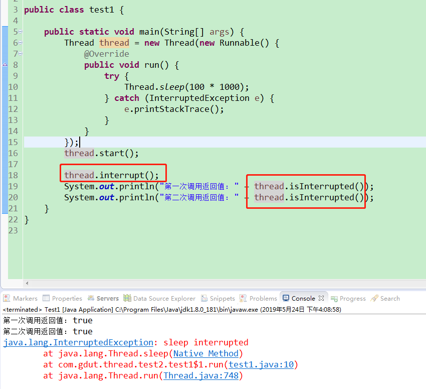This screenshot has width=426, height=389.
Task: Click the @Override annotation on line 7
Action: point(106,54)
